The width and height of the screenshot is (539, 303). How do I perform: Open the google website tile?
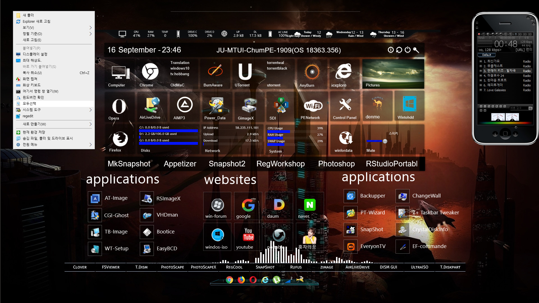click(248, 206)
